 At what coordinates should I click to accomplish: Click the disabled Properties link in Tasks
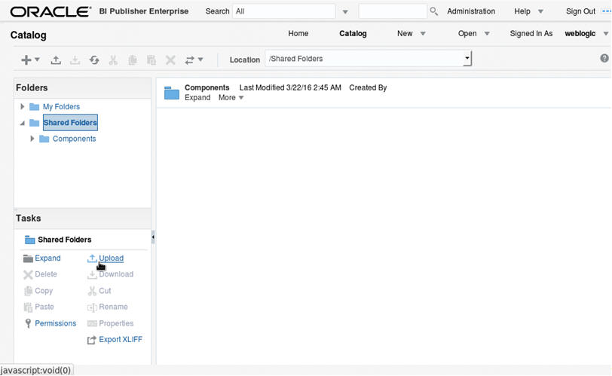click(116, 323)
